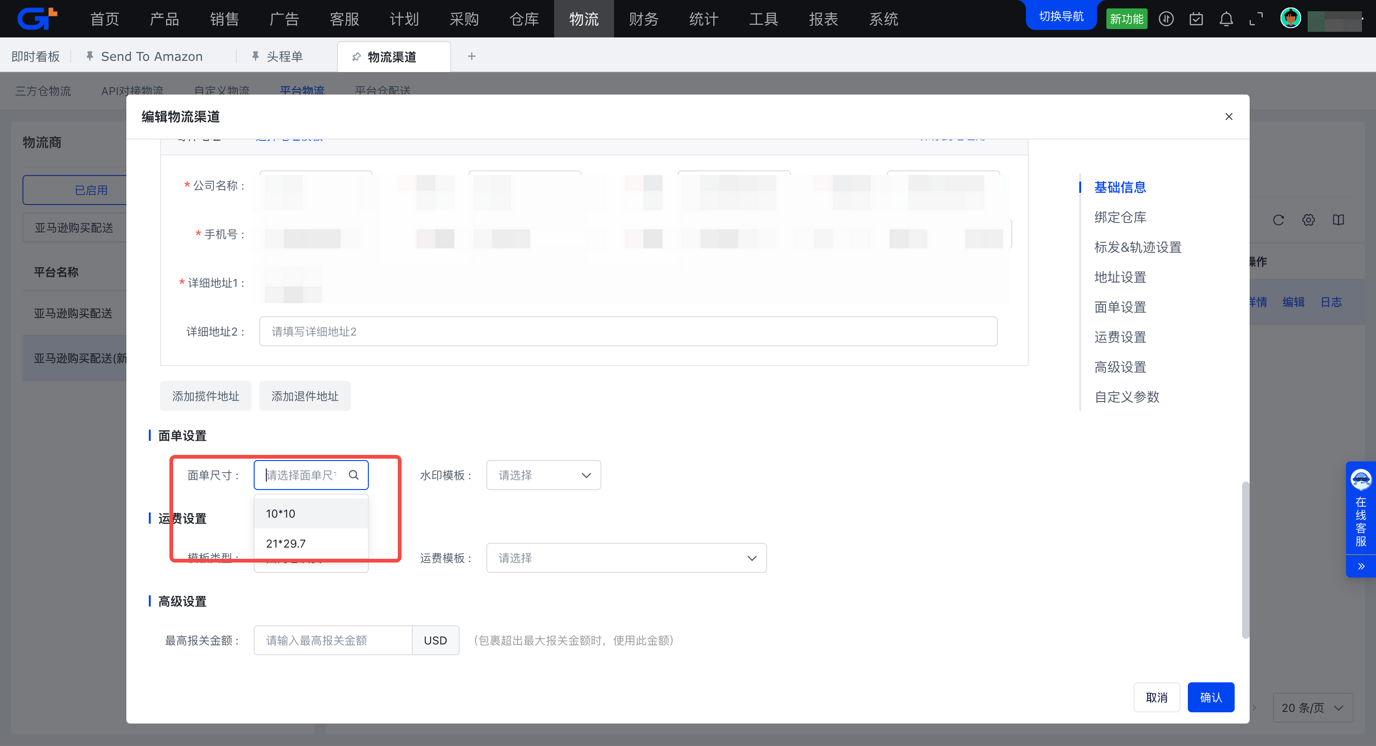Click the 确认 button
1376x746 pixels.
click(1210, 697)
